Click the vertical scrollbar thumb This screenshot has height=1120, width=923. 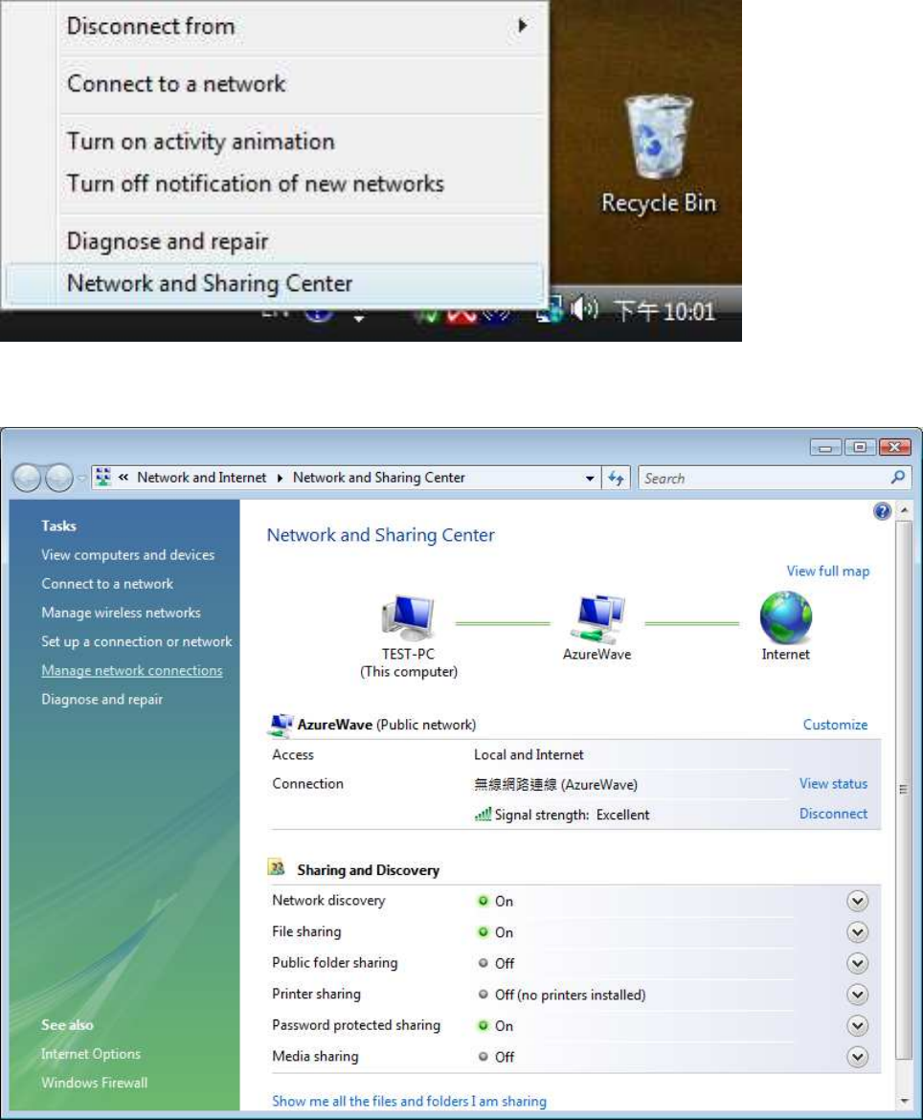coord(903,790)
